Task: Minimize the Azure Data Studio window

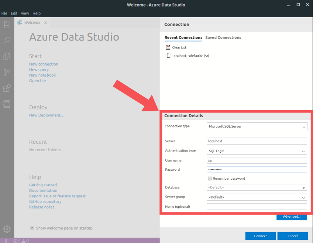Action: click(x=289, y=5)
